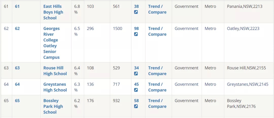Click external link icon under 34

coord(136,74)
